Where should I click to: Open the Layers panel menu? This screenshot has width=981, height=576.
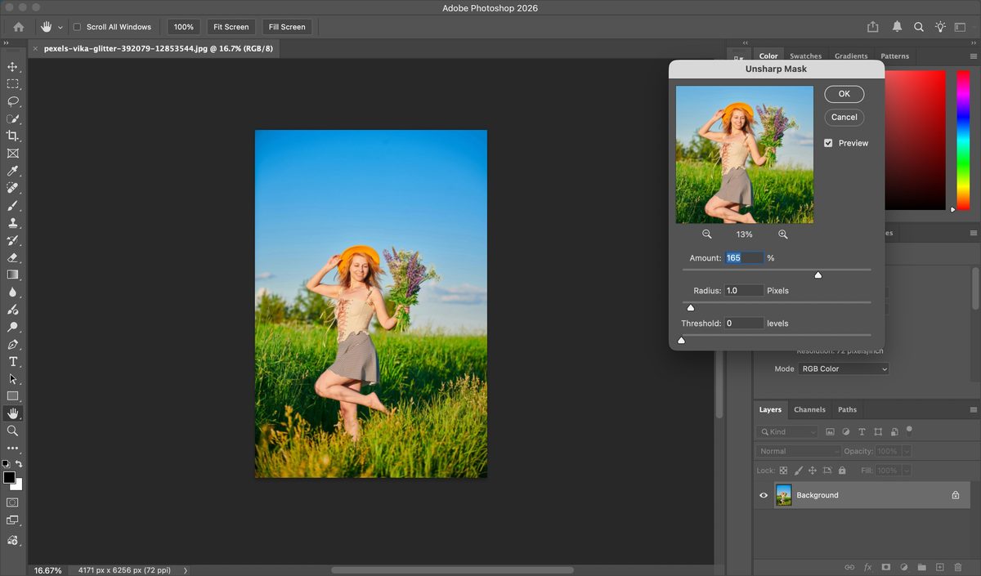coord(973,409)
